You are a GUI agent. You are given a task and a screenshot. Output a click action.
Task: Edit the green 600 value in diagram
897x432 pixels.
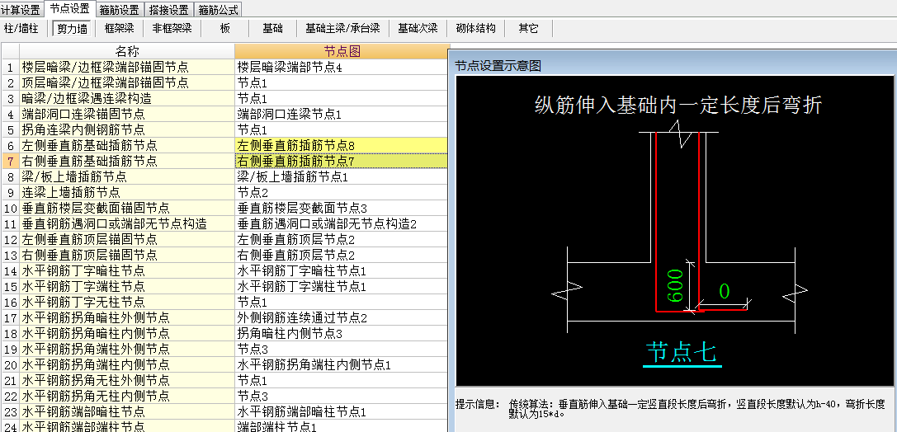(676, 286)
